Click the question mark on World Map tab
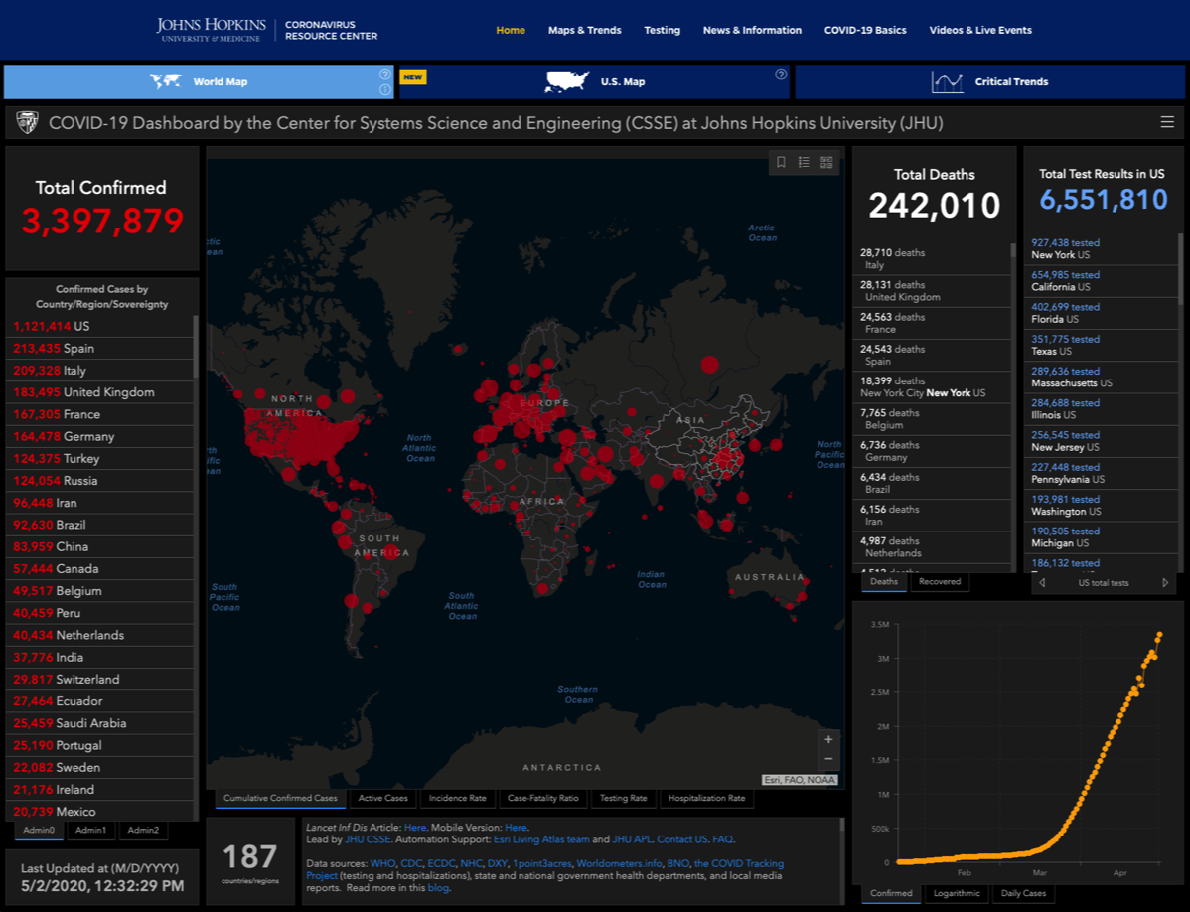The width and height of the screenshot is (1190, 912). [384, 75]
